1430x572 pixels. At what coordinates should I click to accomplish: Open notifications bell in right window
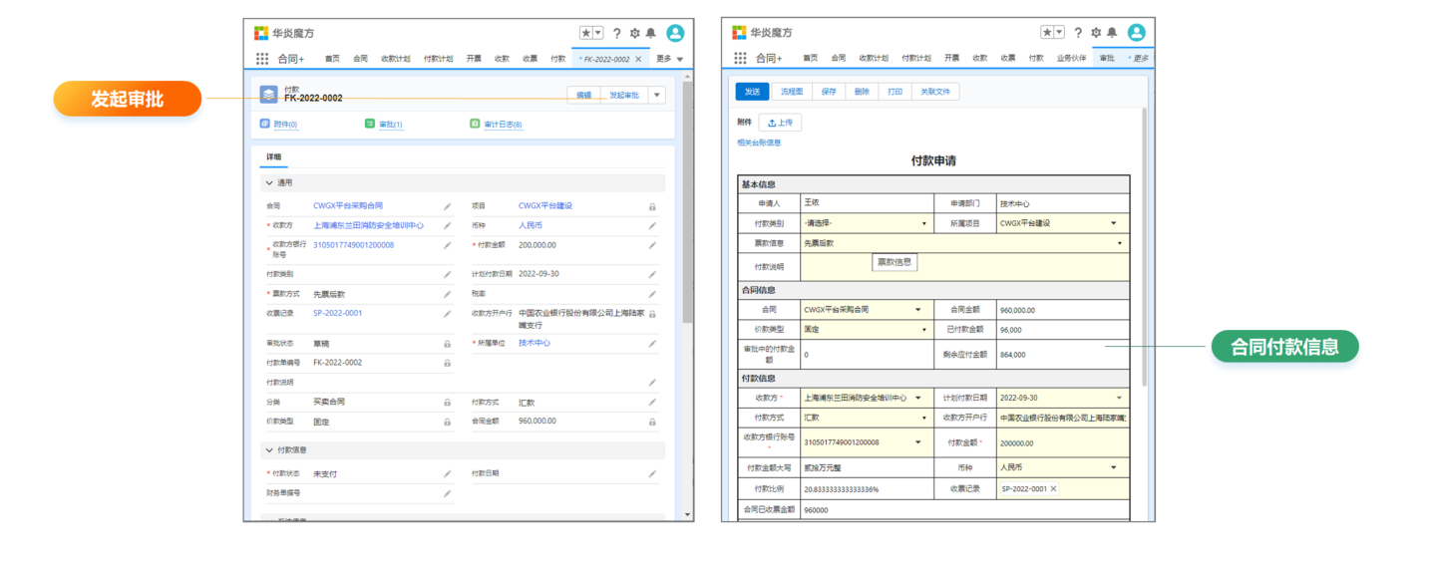[1111, 33]
